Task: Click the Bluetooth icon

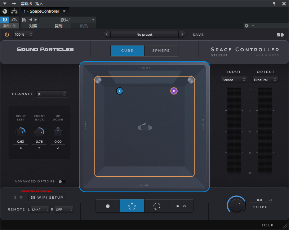Action: coord(15,197)
